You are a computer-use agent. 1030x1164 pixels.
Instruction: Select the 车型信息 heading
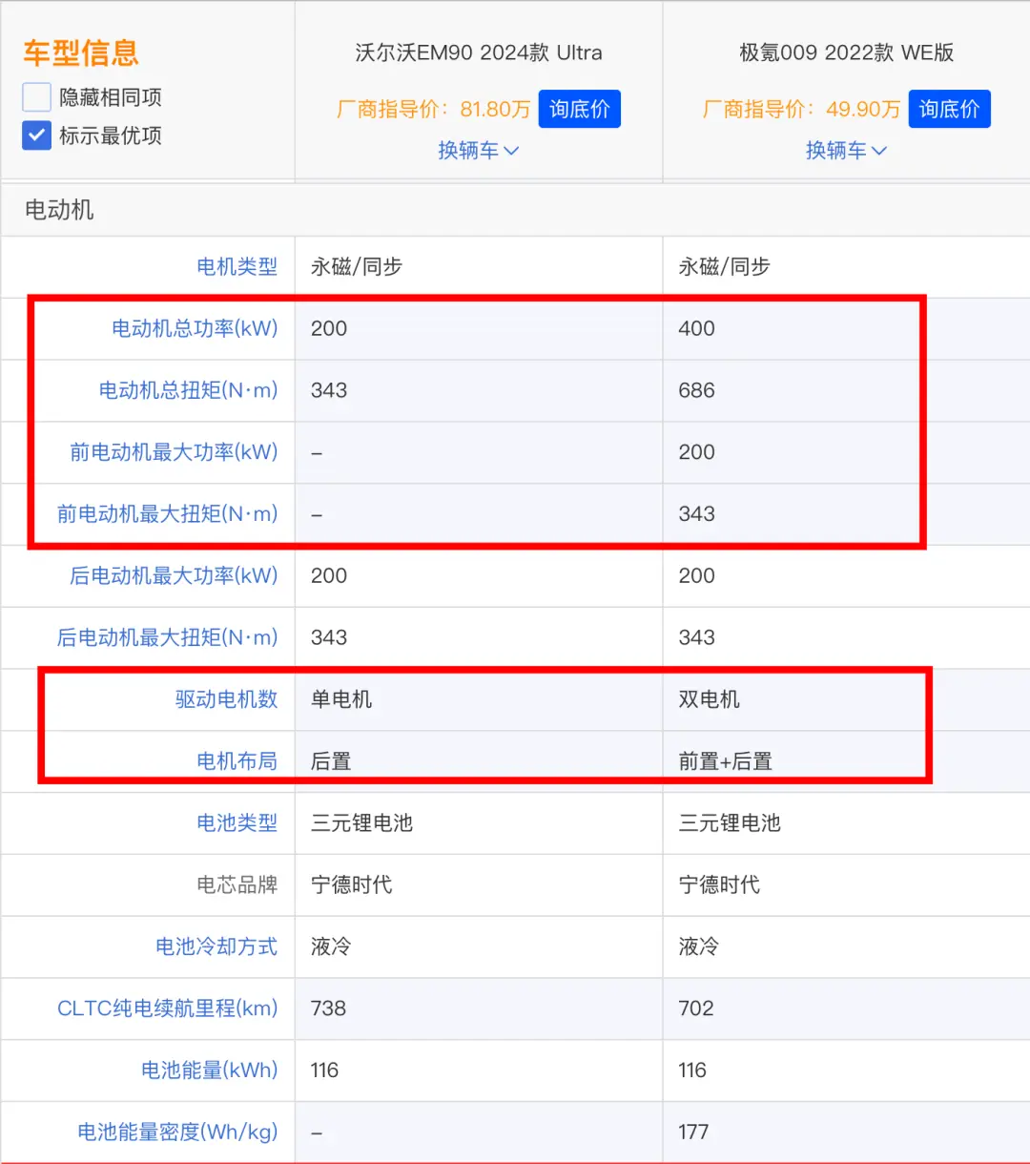pyautogui.click(x=81, y=52)
